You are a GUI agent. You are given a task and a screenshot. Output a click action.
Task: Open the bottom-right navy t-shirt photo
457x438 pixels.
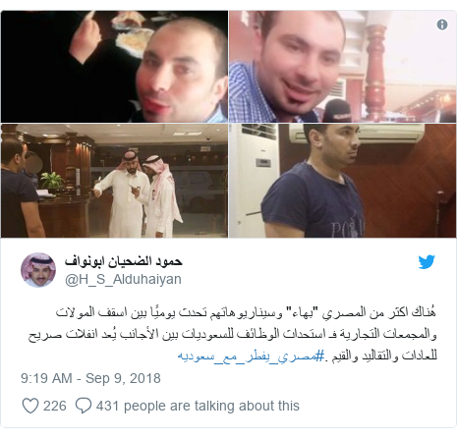pos(342,181)
